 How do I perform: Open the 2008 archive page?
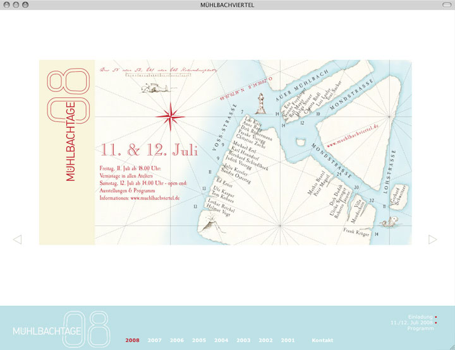point(133,341)
